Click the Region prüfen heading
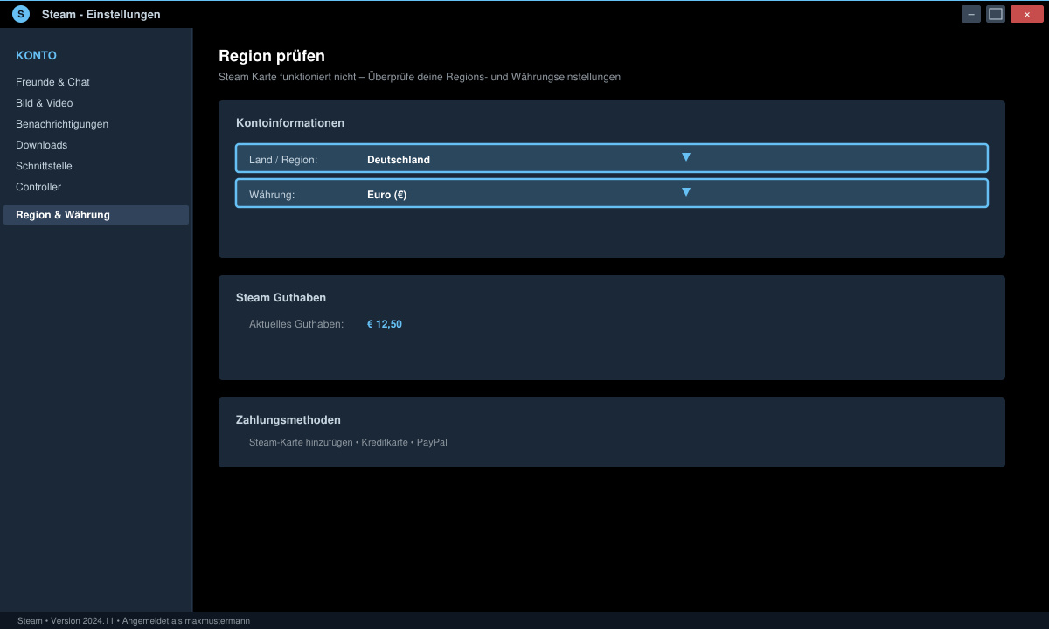The height and width of the screenshot is (629, 1049). (272, 56)
